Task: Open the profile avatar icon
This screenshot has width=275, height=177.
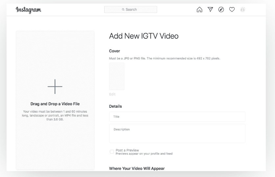Action: coord(242,10)
